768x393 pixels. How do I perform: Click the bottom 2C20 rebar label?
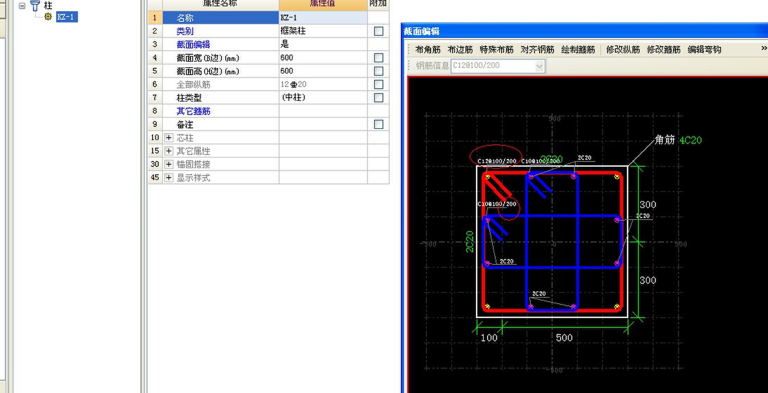(539, 294)
